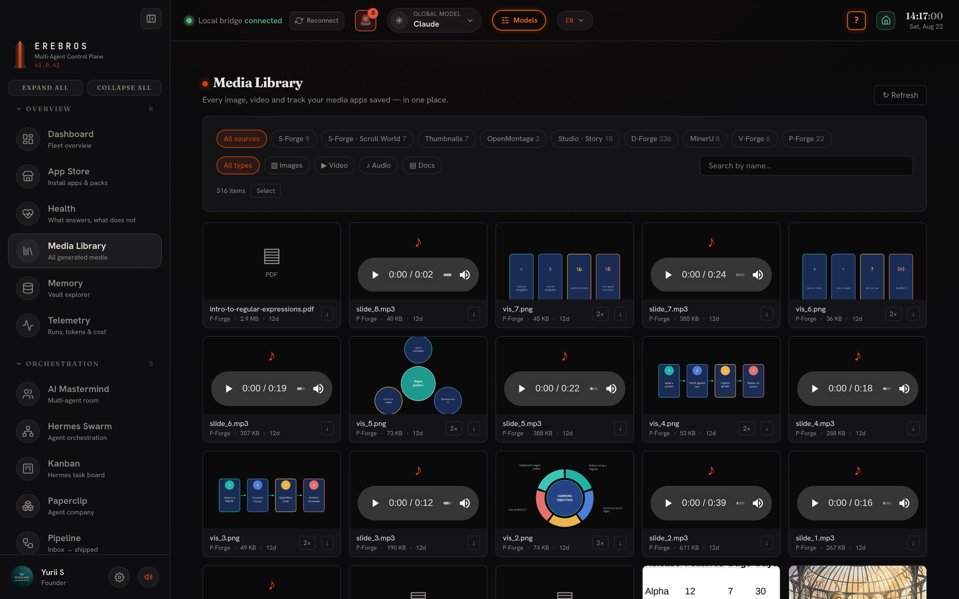This screenshot has width=959, height=599.
Task: Play slide_7.mp3 audio
Action: (x=668, y=275)
